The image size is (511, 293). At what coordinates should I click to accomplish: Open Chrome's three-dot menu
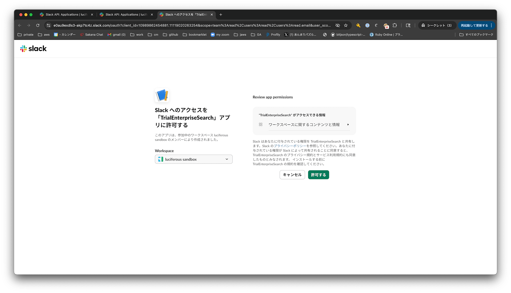491,25
